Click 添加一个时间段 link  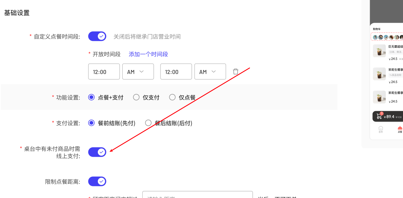click(148, 54)
